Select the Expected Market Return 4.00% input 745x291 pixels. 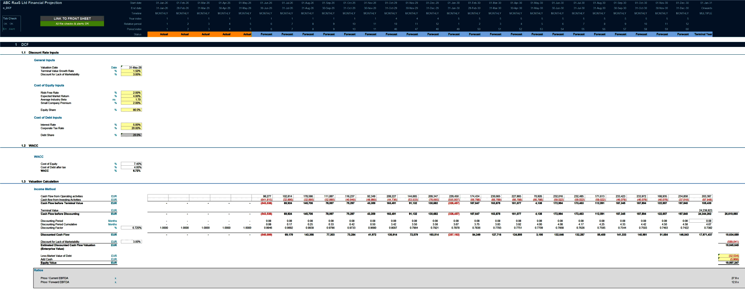[x=132, y=96]
